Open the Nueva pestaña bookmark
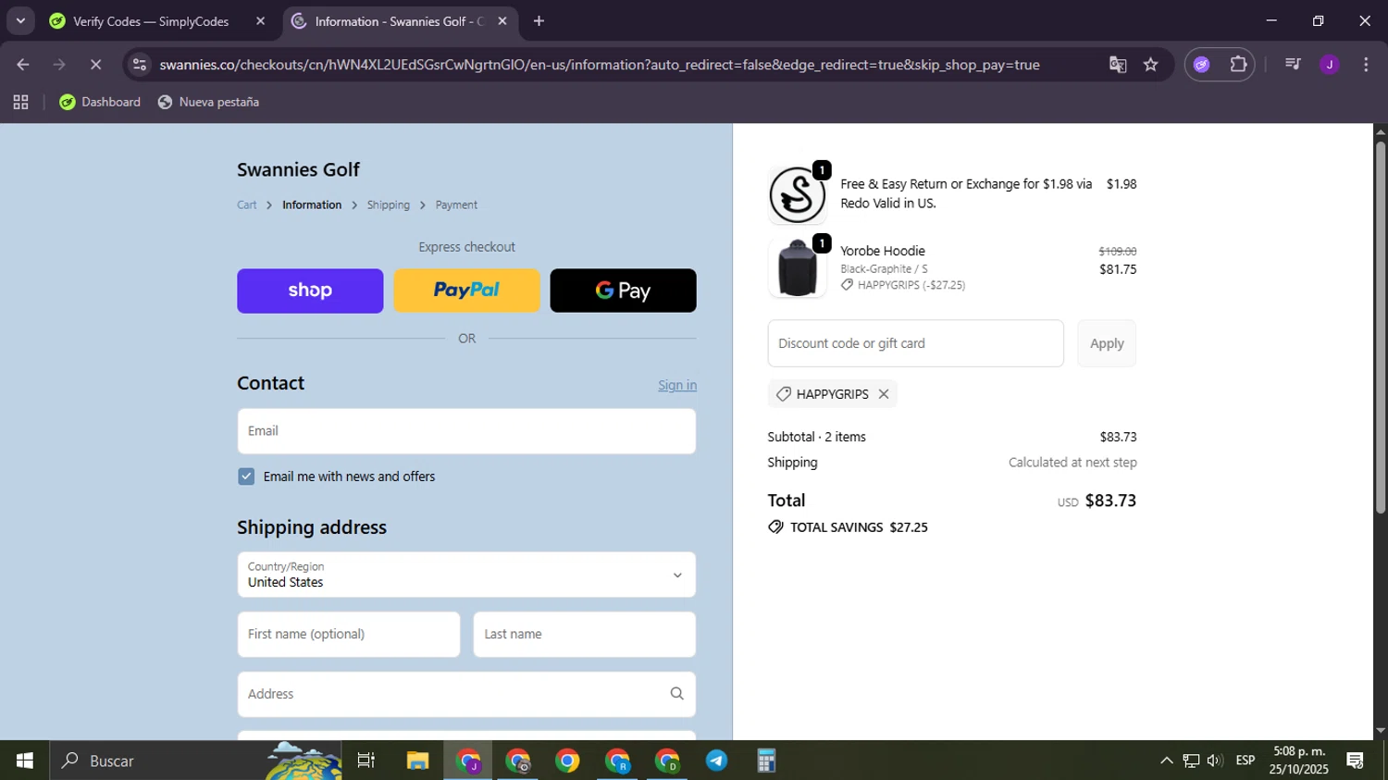The image size is (1388, 780). coord(208,102)
